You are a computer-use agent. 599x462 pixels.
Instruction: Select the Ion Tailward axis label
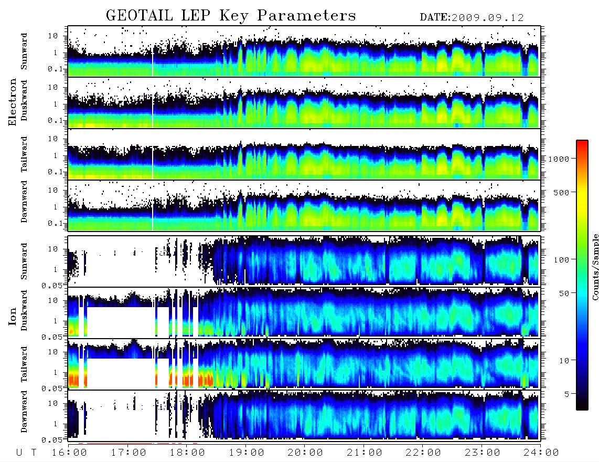[24, 364]
